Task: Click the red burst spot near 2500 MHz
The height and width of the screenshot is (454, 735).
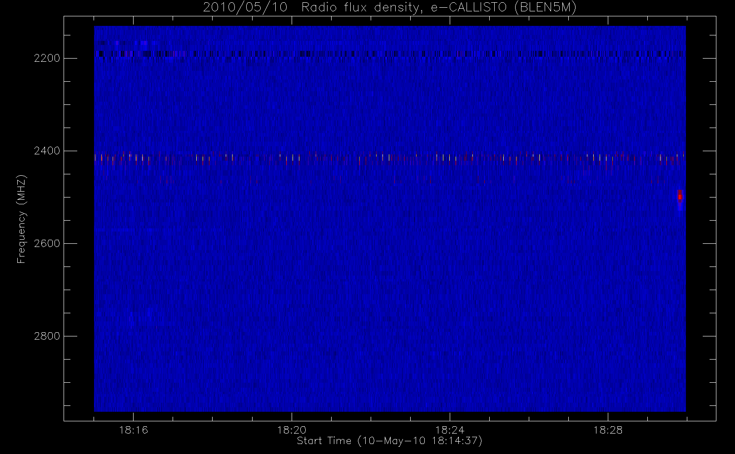Action: (x=680, y=197)
